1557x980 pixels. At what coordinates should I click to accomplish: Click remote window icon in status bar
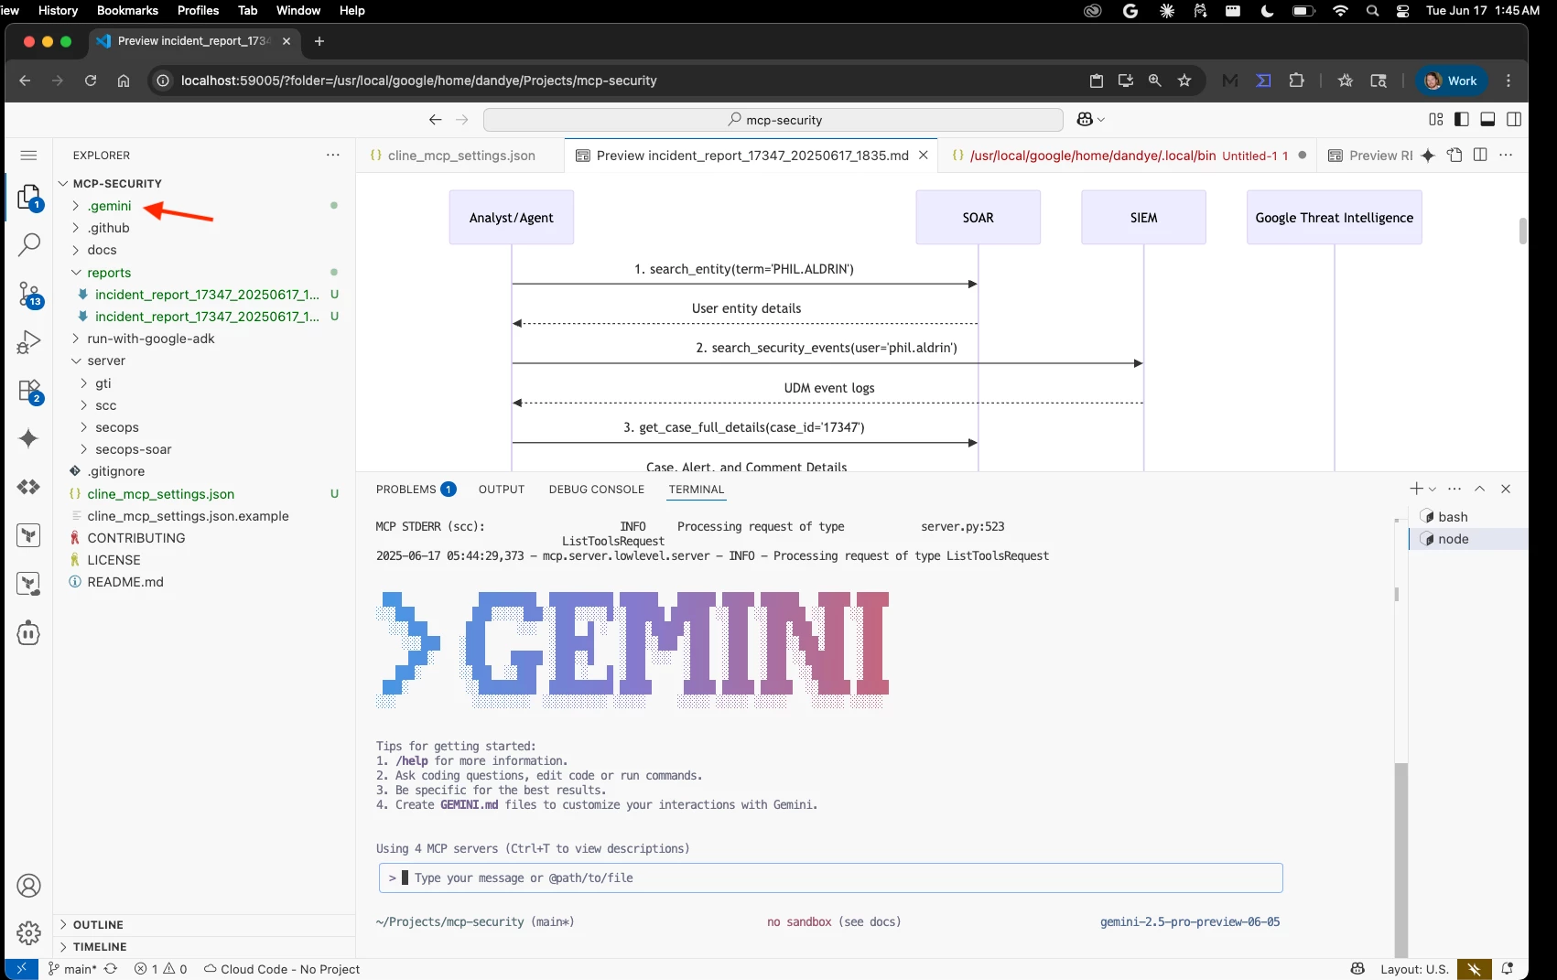click(x=21, y=969)
